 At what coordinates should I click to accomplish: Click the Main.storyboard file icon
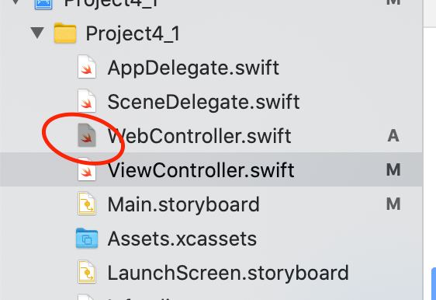(87, 204)
